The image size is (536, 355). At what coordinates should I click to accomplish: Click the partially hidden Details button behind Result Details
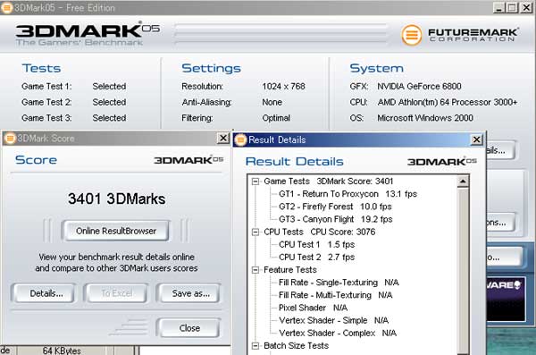[x=499, y=150]
